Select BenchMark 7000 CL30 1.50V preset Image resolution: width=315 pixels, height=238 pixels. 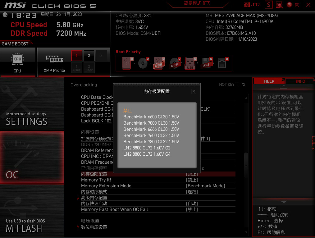click(x=151, y=123)
